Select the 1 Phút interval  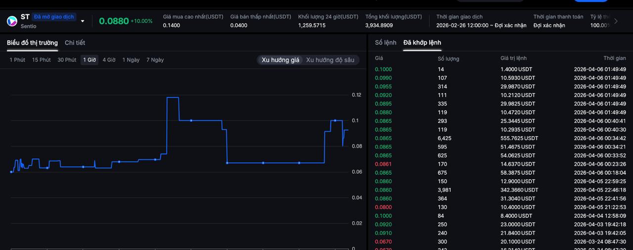(x=17, y=60)
